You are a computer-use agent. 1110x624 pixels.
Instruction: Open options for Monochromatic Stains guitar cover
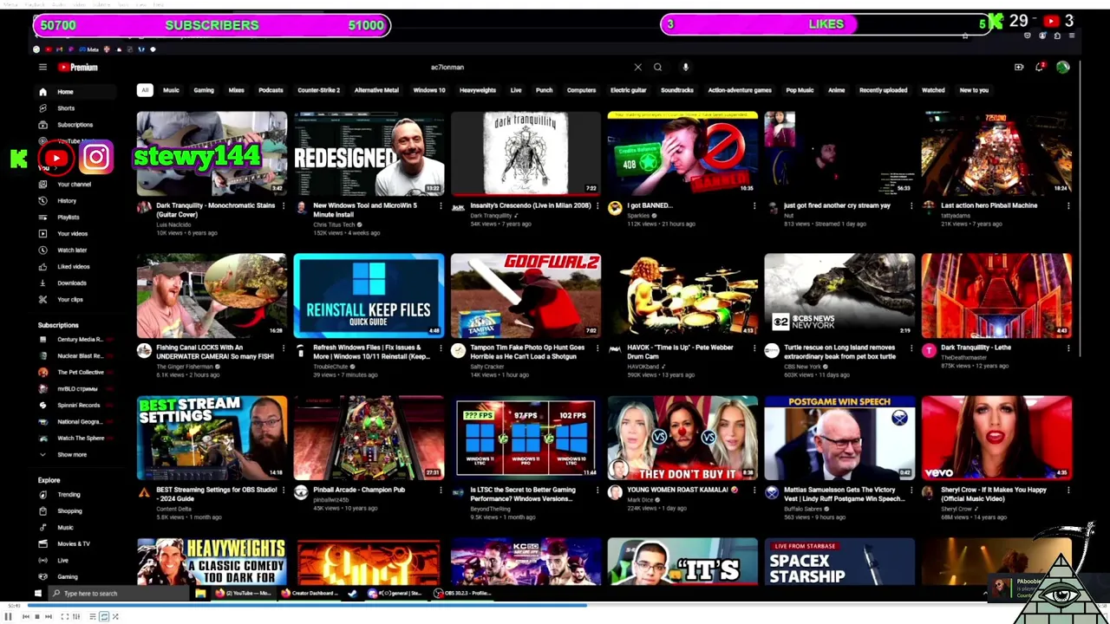(283, 206)
